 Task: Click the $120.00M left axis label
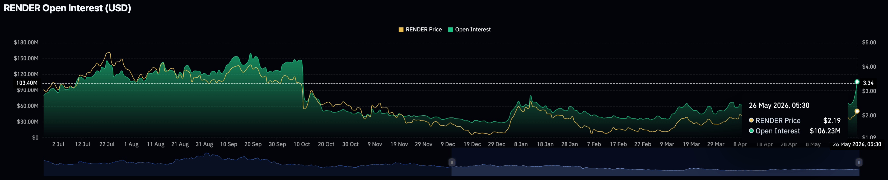[26, 74]
